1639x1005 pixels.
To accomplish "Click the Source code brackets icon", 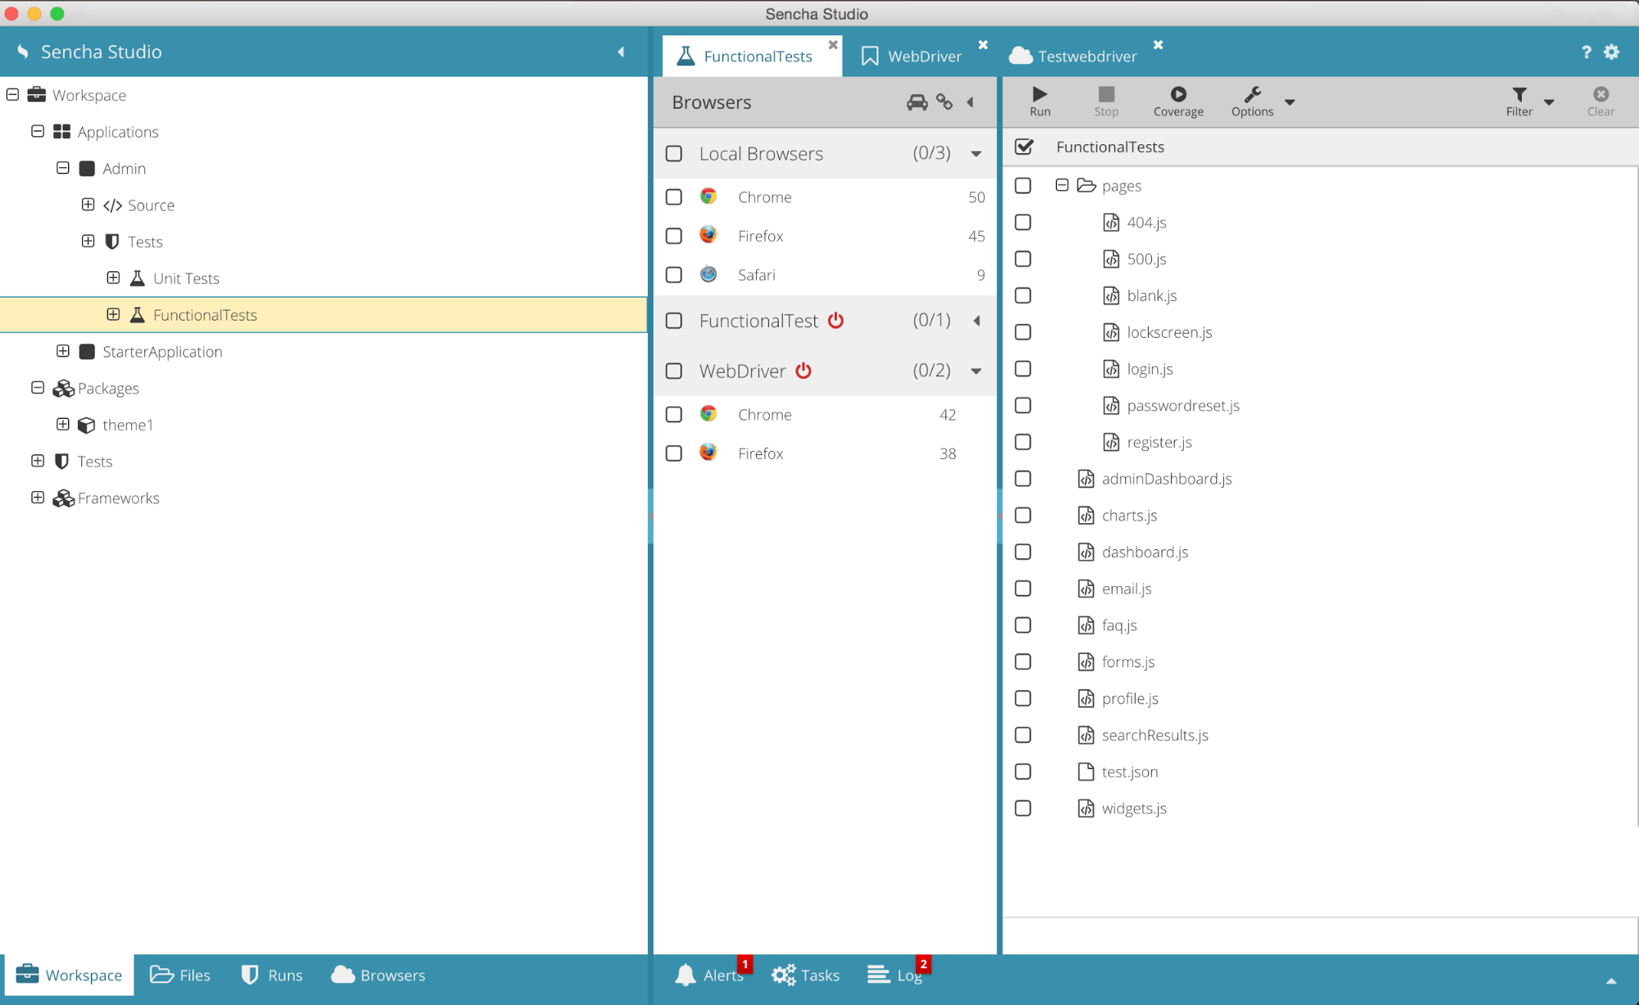I will pos(112,205).
